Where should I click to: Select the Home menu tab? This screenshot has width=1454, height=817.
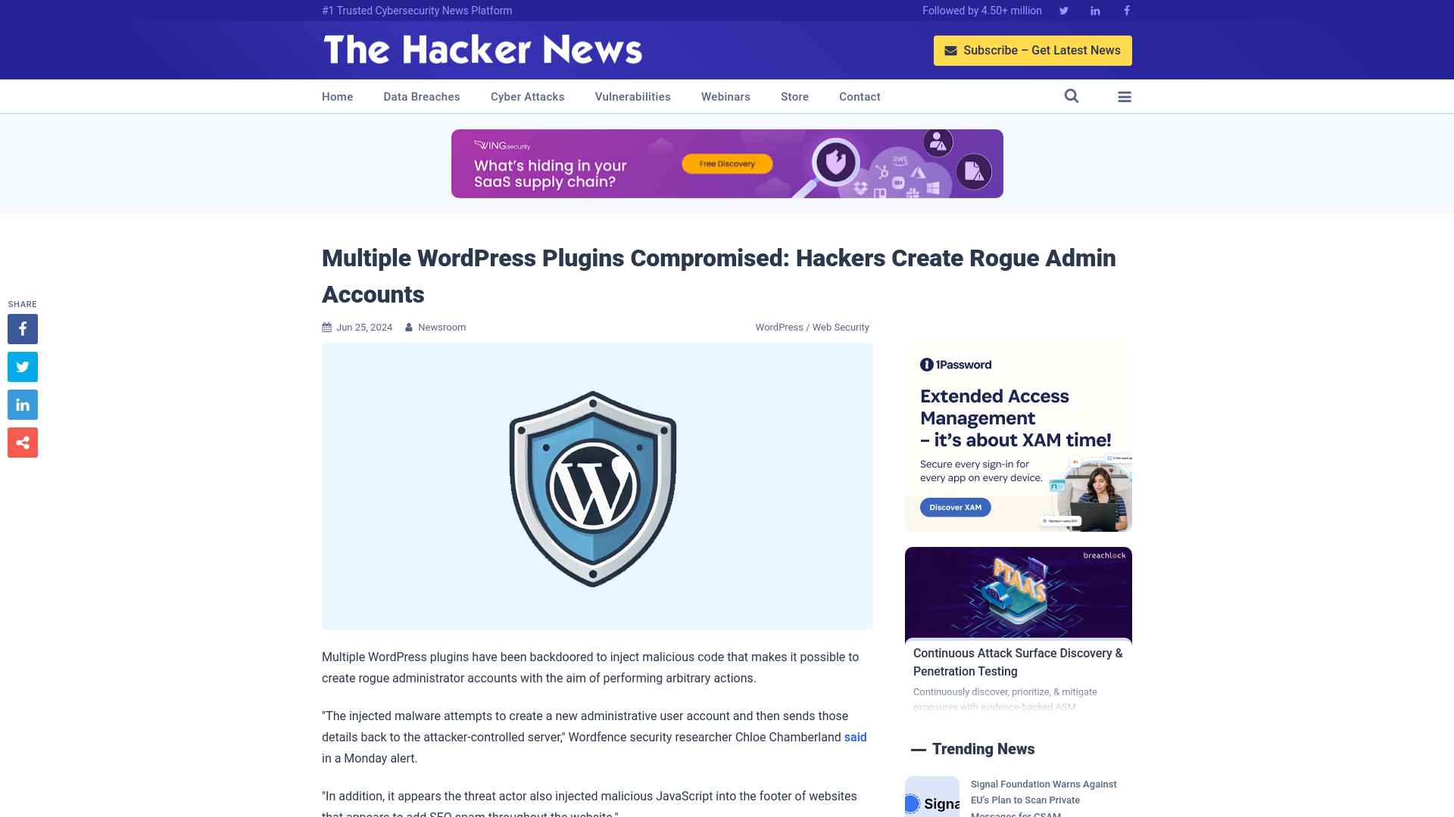(336, 96)
